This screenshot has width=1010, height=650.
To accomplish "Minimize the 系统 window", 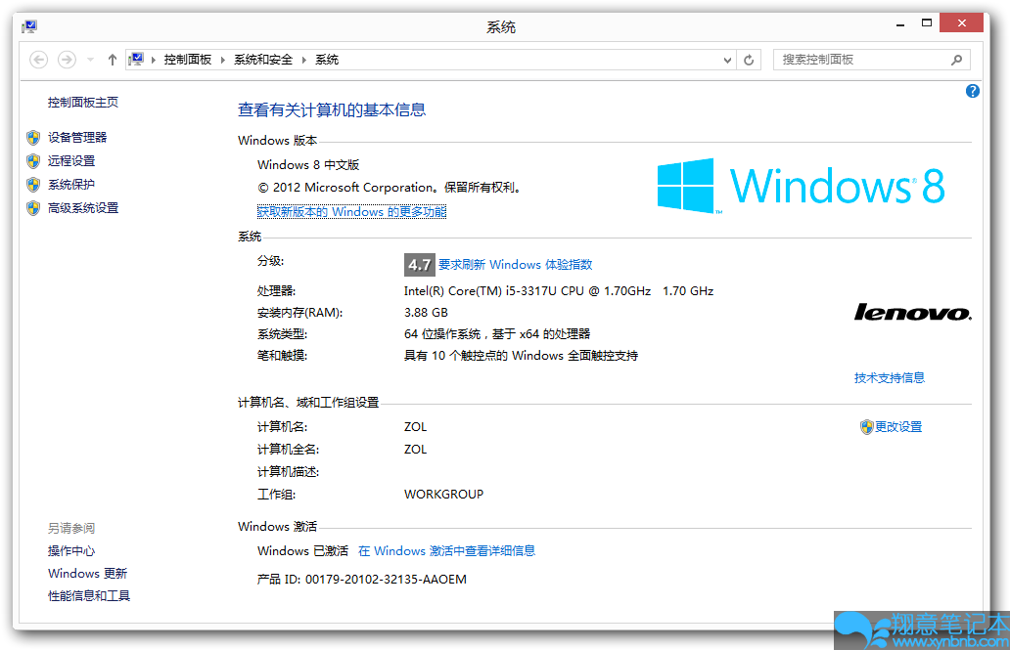I will (x=900, y=23).
